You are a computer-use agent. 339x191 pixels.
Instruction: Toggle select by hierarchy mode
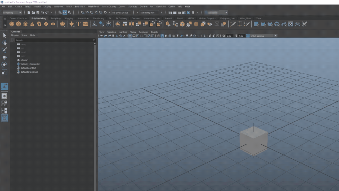pos(60,12)
